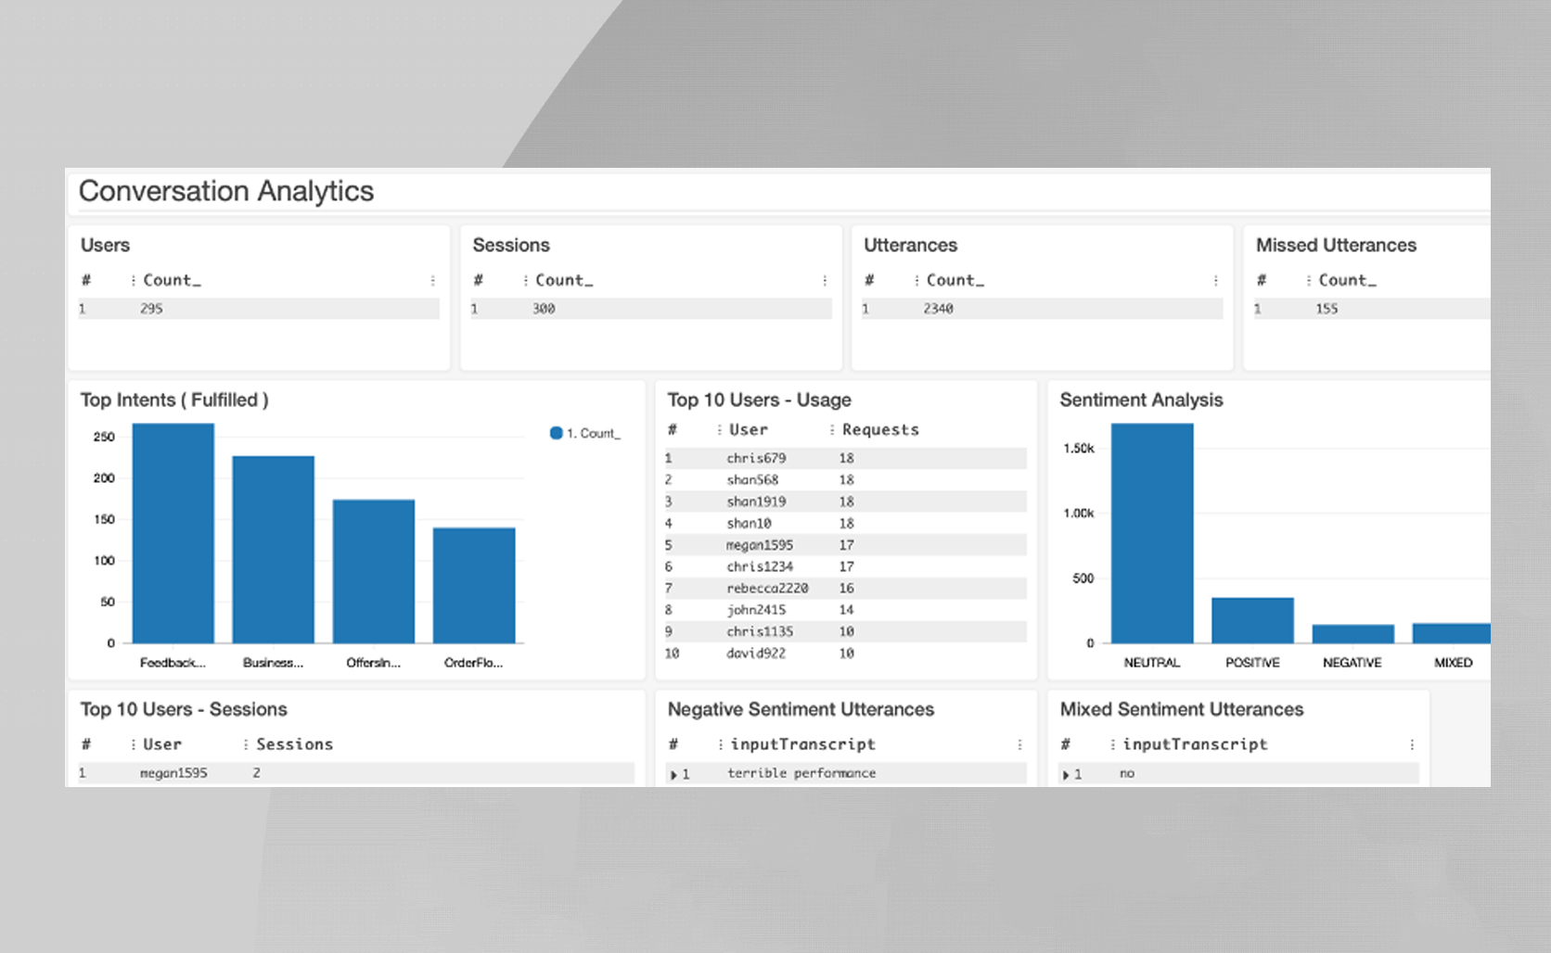Open column options menu in Utterances table

tap(1216, 281)
